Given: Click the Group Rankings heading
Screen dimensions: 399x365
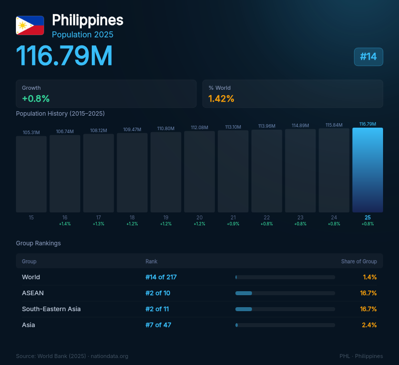Looking at the screenshot, I should tap(38, 243).
